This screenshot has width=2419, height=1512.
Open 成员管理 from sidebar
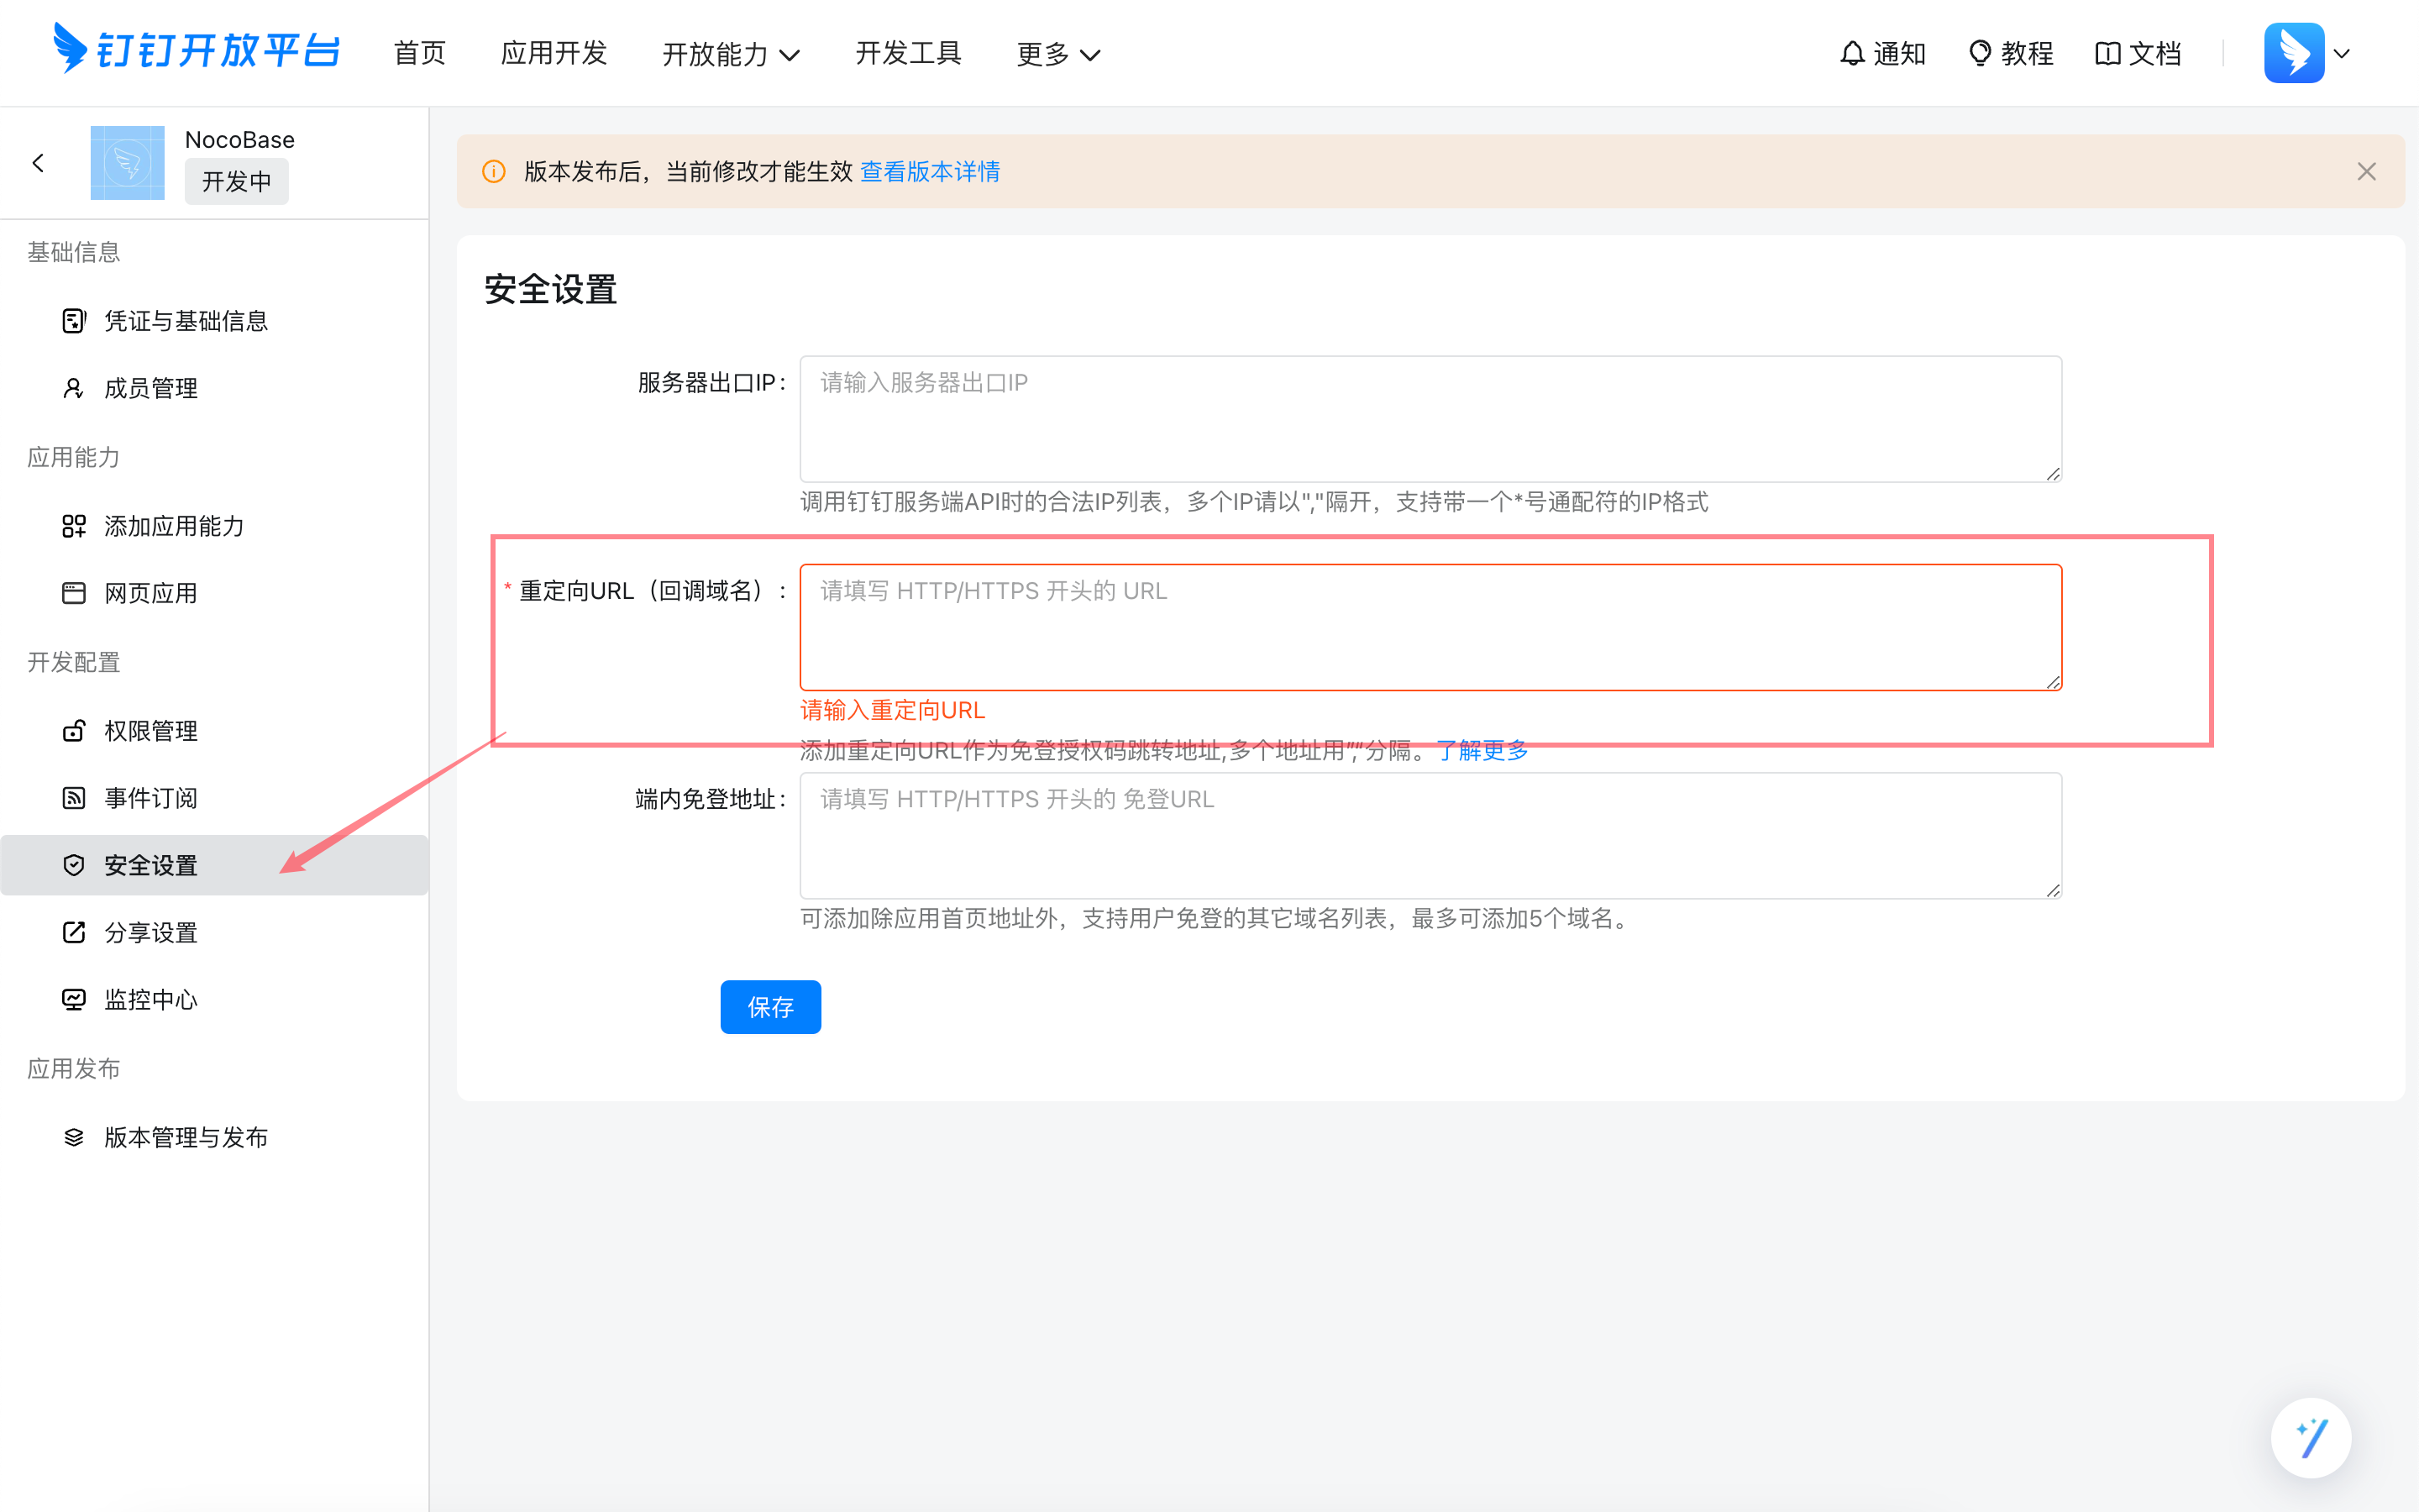pyautogui.click(x=151, y=388)
